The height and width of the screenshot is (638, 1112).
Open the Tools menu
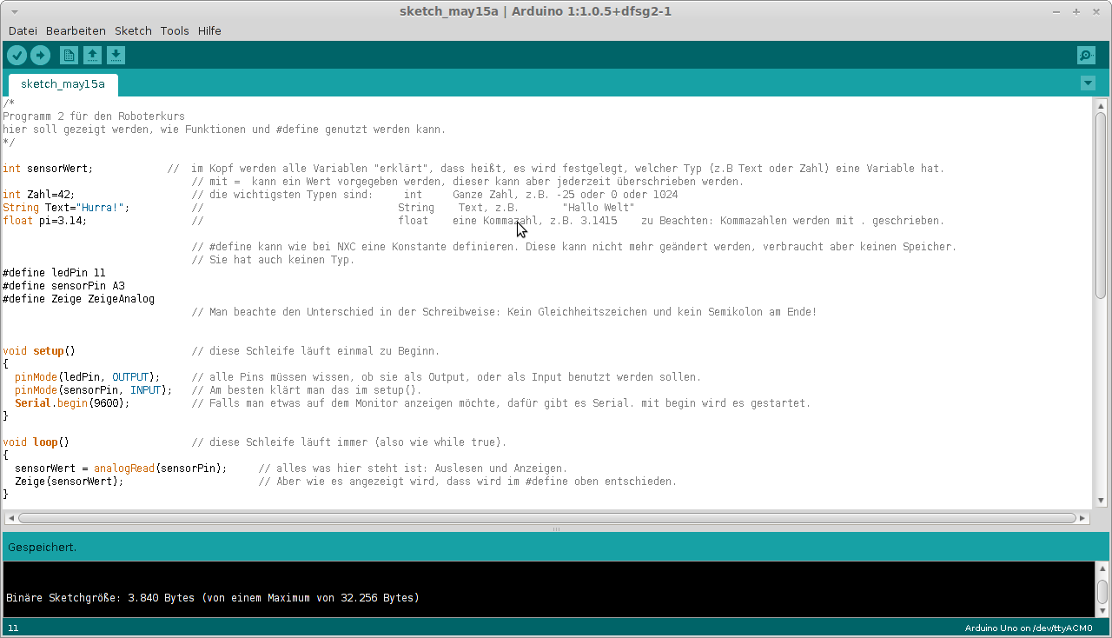pos(175,30)
